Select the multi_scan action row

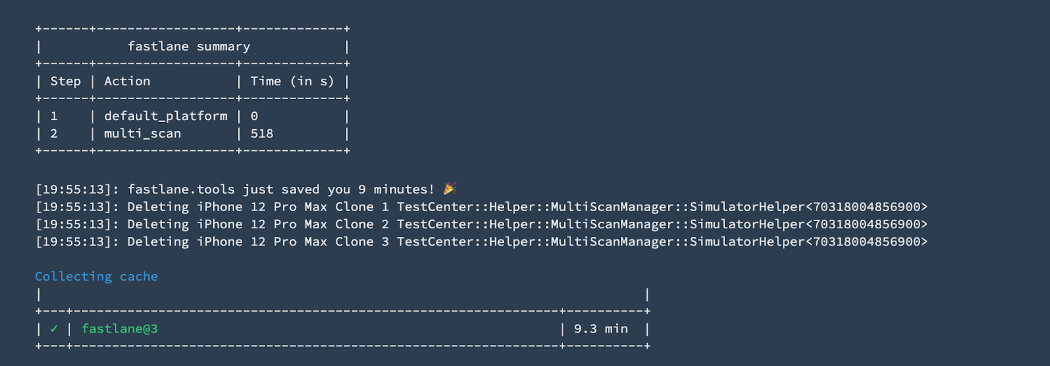coord(192,134)
